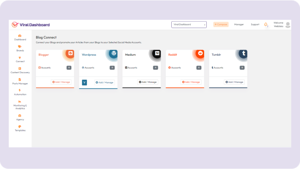
Task: Select the Connect plug icon
Action: (20, 58)
